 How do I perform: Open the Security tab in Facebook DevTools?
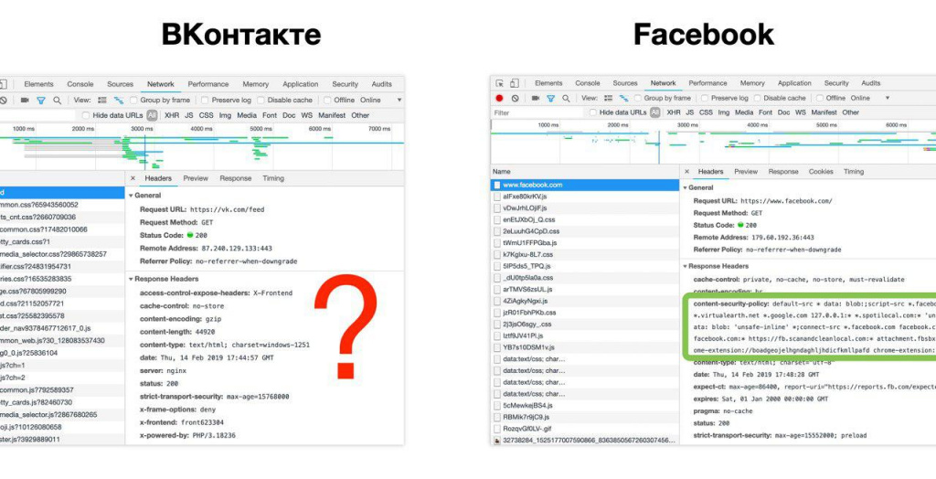(x=836, y=83)
